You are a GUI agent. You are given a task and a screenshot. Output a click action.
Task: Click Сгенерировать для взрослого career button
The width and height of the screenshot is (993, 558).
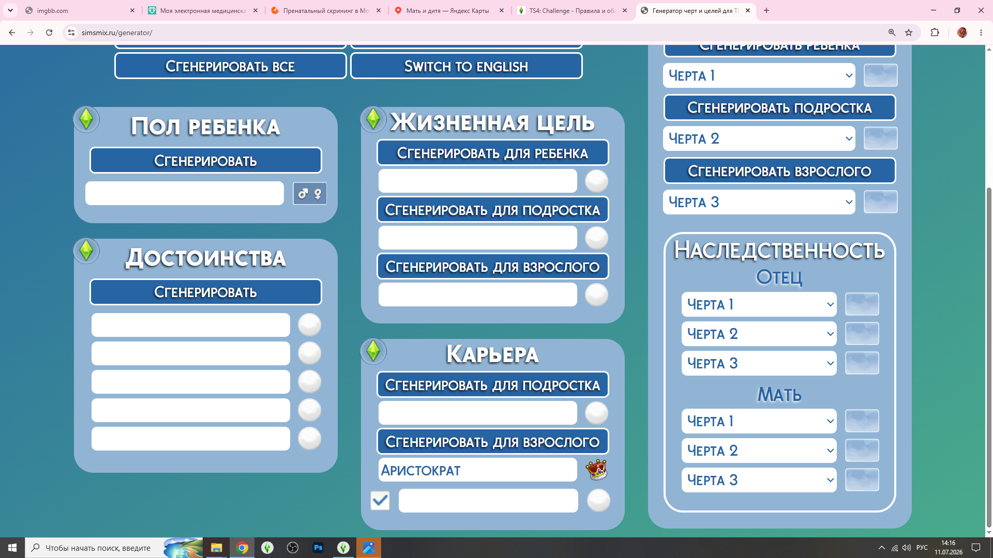pyautogui.click(x=493, y=442)
